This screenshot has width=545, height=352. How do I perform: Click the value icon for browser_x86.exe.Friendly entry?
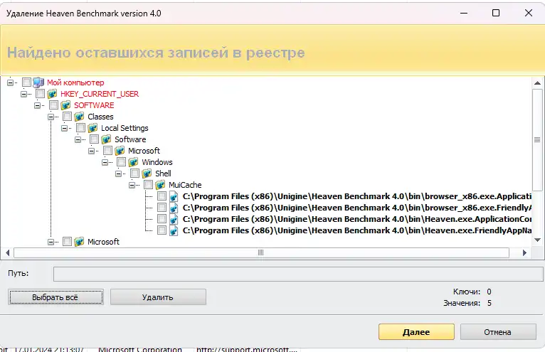click(174, 208)
